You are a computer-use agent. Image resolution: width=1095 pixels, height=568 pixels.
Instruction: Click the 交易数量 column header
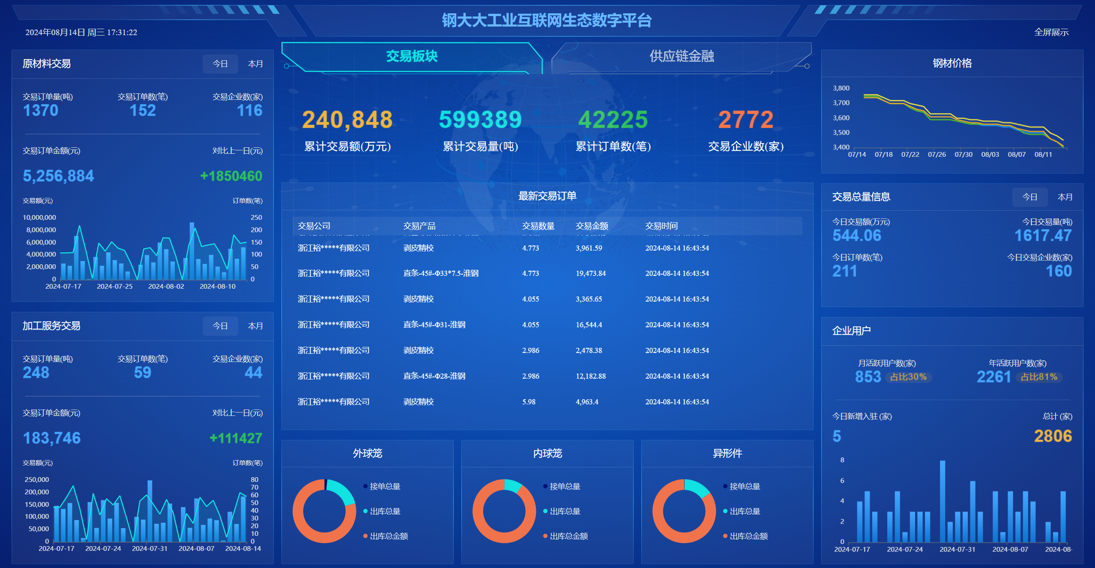coord(539,226)
